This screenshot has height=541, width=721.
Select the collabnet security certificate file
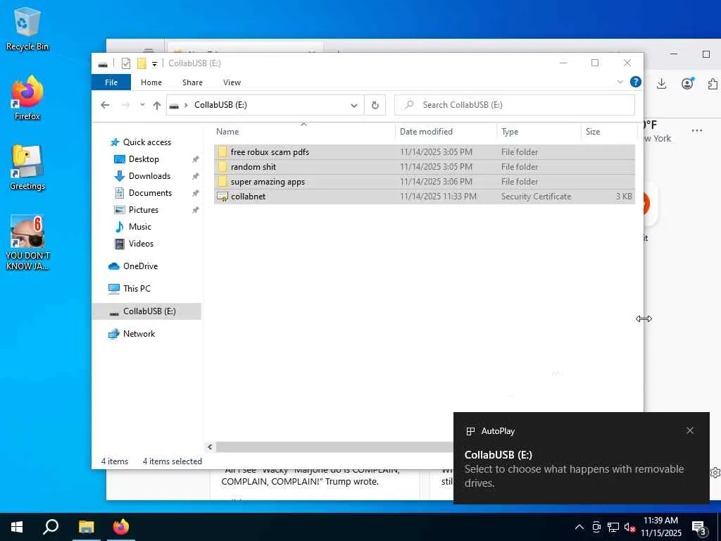pos(424,197)
